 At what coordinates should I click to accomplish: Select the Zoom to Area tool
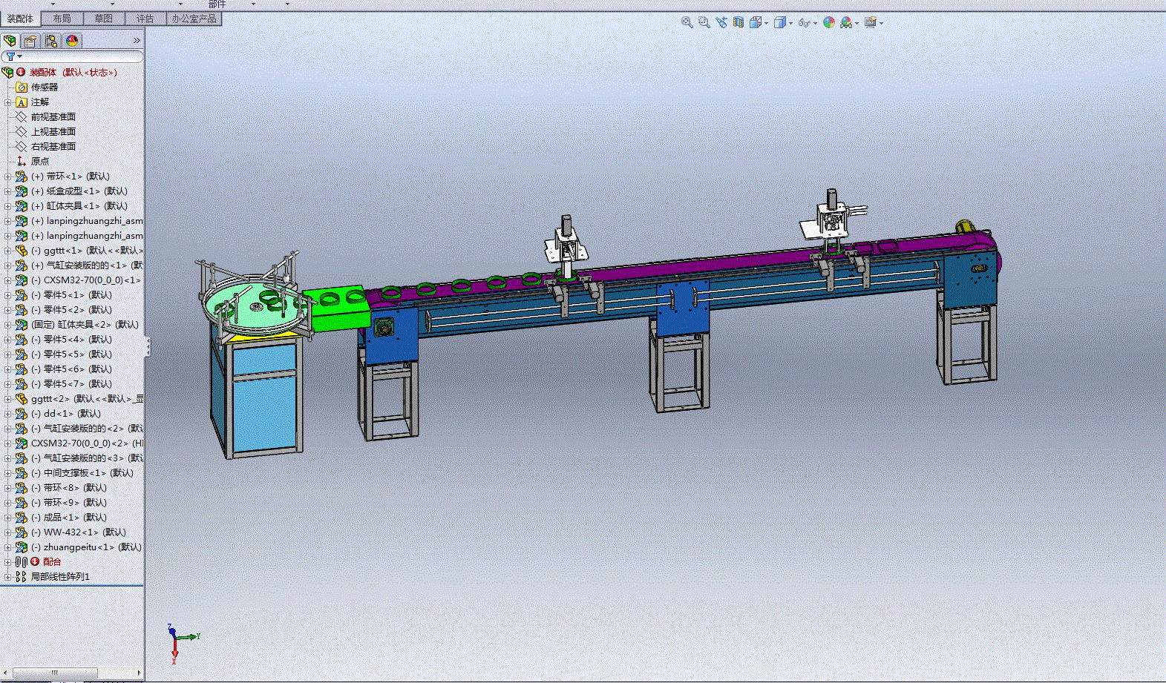pyautogui.click(x=704, y=23)
